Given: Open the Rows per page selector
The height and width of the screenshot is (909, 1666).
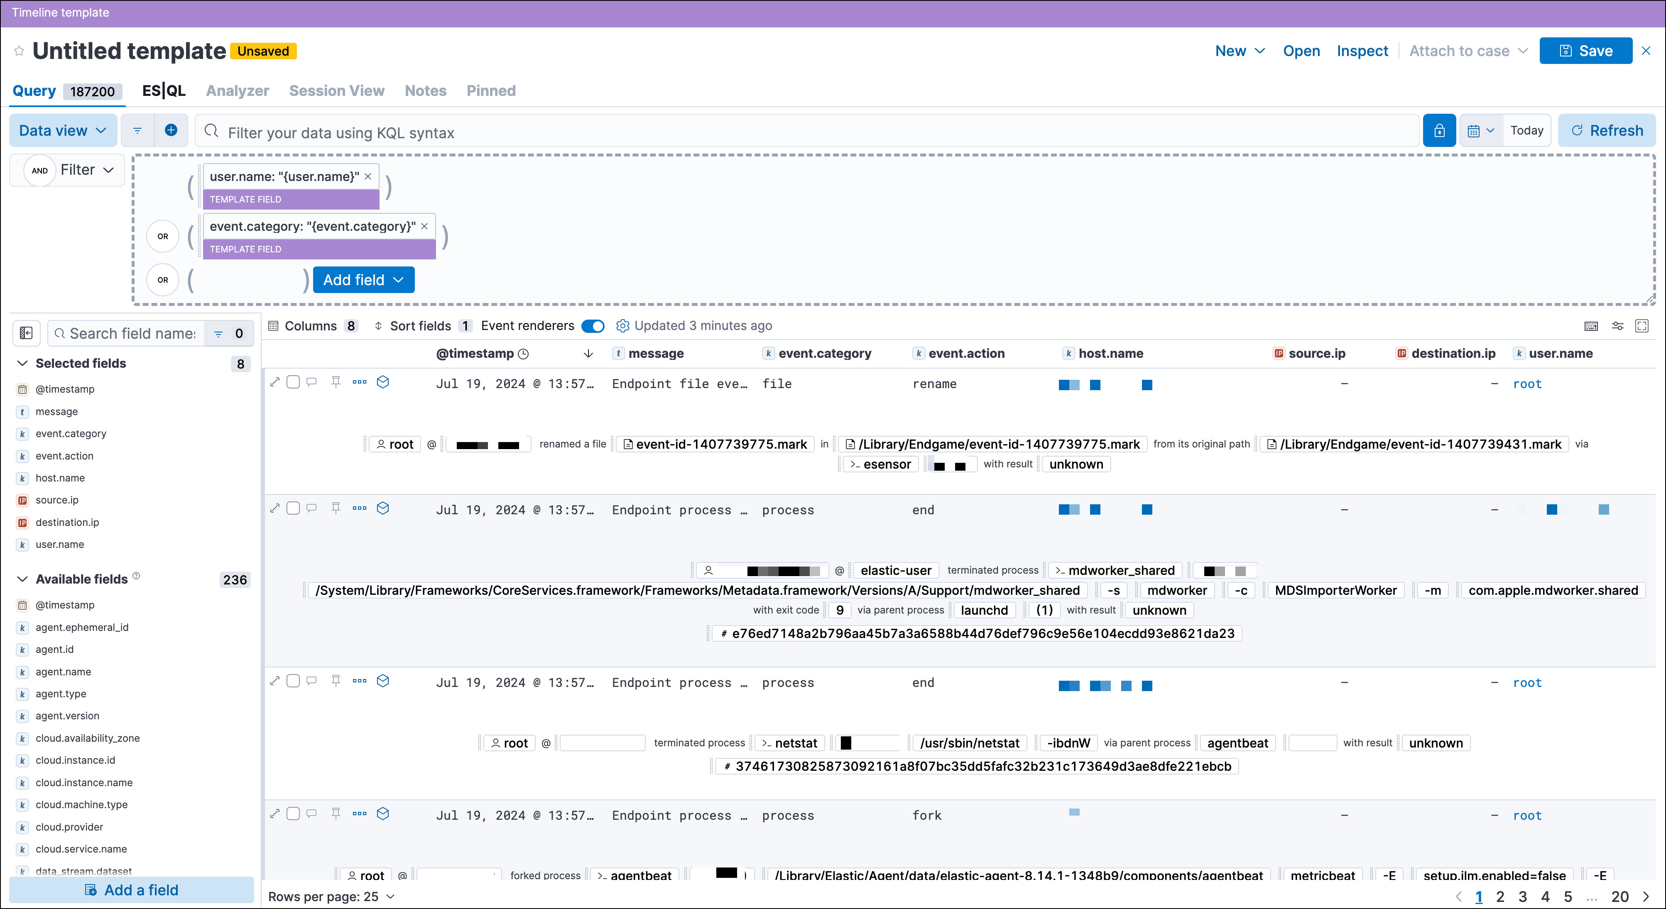Looking at the screenshot, I should coord(331,896).
